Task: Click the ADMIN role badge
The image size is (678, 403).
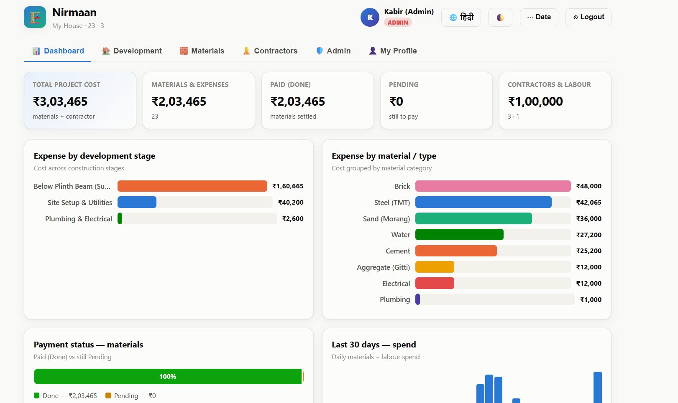Action: [x=398, y=23]
